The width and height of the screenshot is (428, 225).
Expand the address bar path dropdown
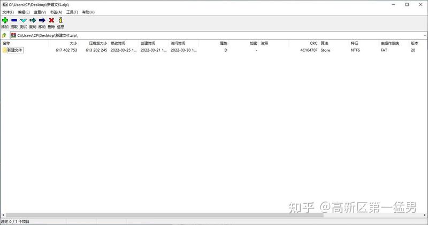(425, 36)
